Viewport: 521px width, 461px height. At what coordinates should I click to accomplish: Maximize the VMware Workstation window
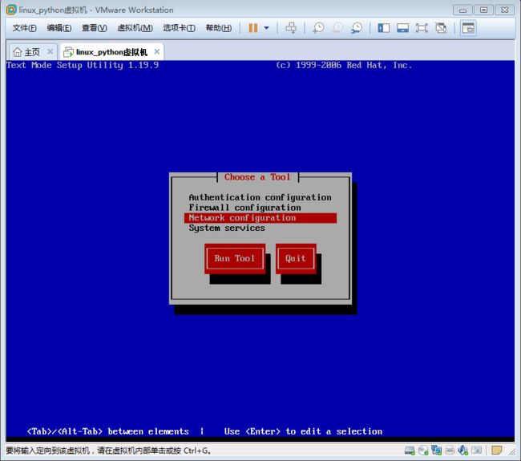pyautogui.click(x=484, y=10)
